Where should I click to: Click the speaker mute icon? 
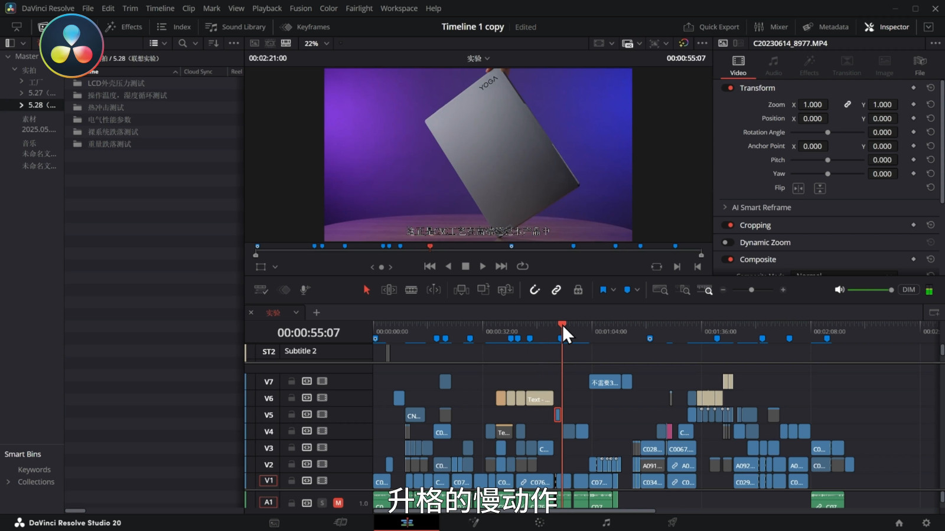pos(839,290)
